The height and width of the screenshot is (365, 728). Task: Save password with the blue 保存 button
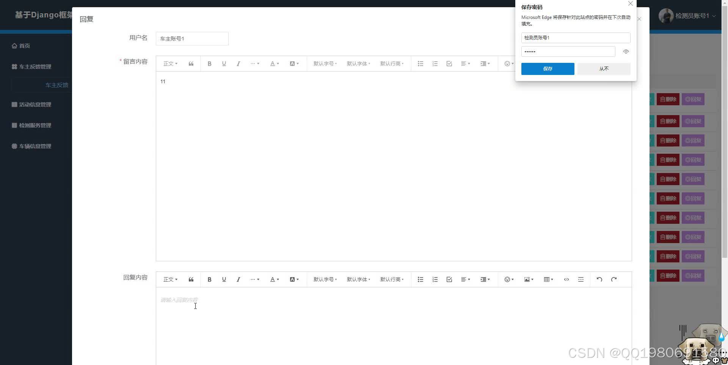point(548,69)
